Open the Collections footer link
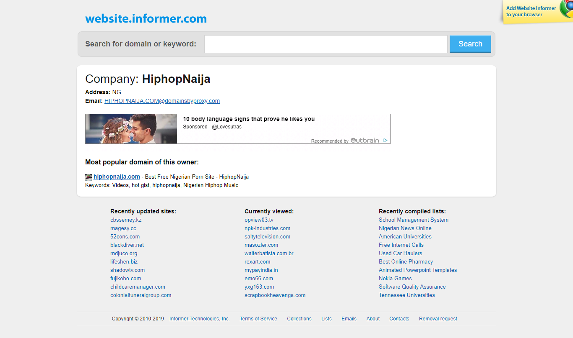Screen dimensions: 573x338 click(x=299, y=319)
